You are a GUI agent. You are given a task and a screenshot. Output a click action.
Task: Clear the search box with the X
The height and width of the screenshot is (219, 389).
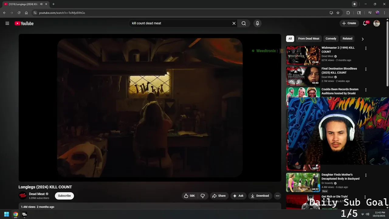(x=234, y=23)
